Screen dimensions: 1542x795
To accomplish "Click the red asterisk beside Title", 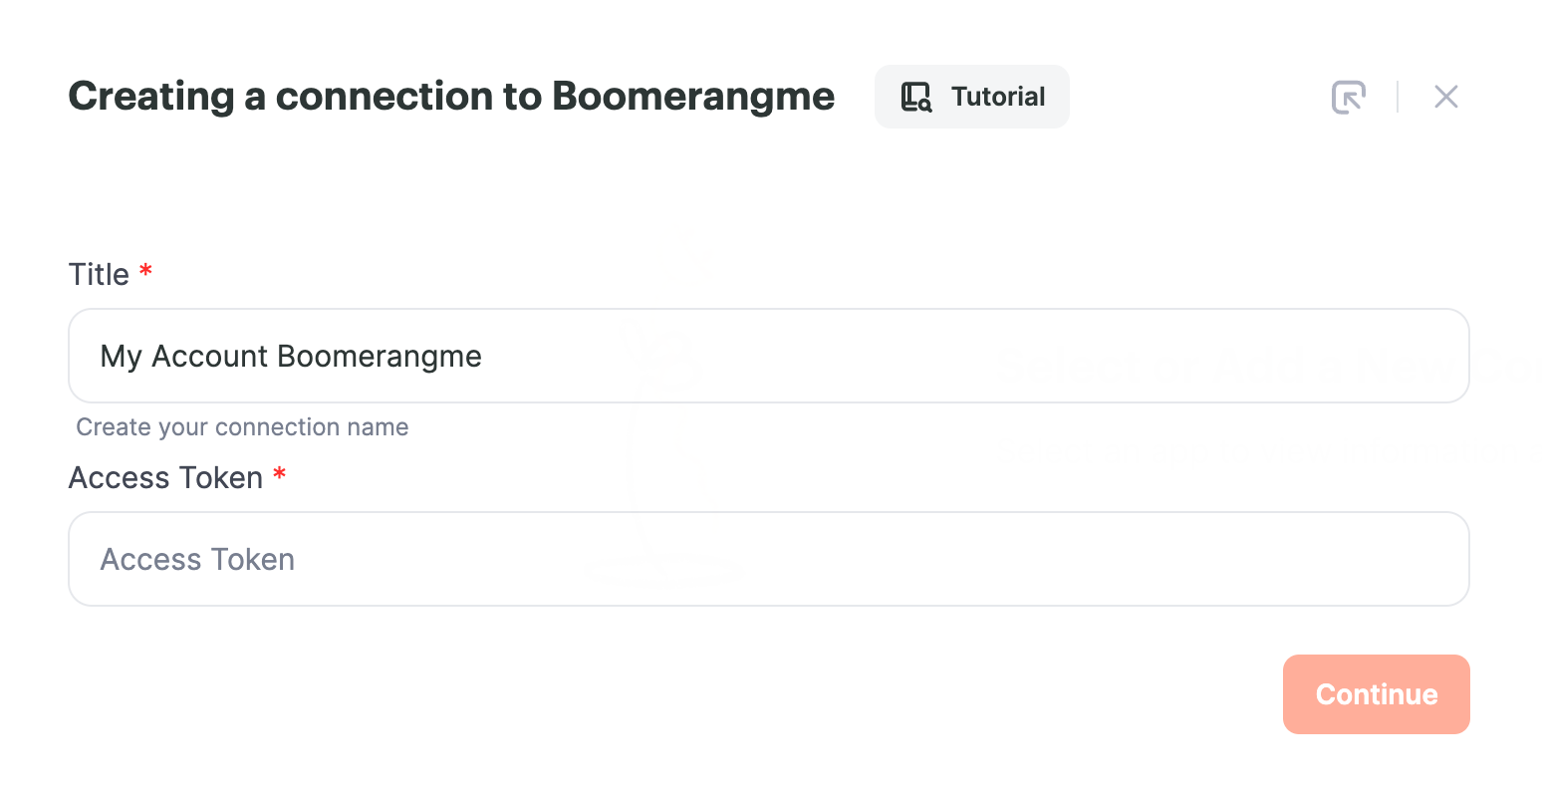I will pyautogui.click(x=145, y=270).
